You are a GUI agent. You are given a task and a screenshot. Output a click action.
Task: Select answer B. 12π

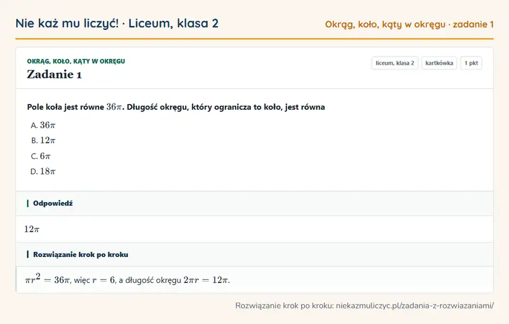[43, 140]
